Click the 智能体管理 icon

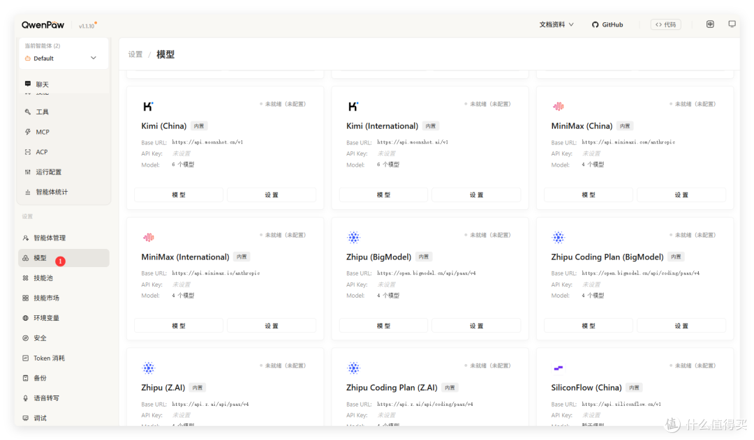coord(26,238)
